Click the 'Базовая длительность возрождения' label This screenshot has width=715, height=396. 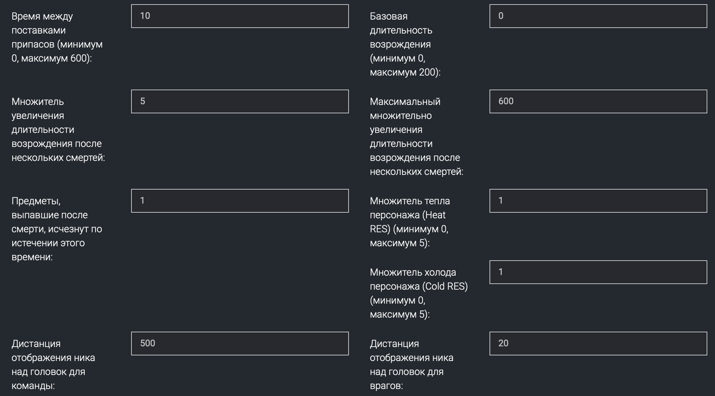point(401,30)
